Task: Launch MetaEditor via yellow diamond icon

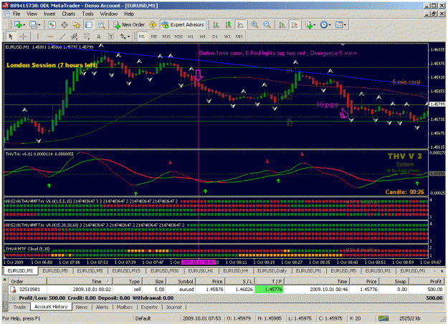Action: [153, 25]
